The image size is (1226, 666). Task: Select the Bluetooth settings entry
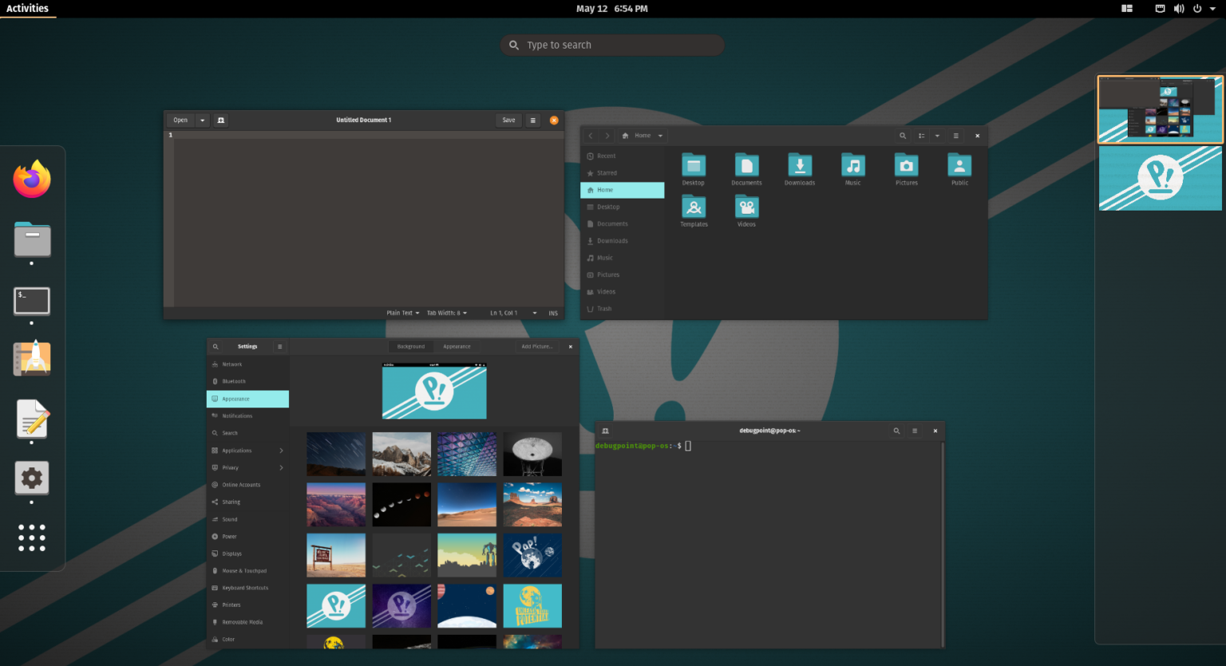click(x=234, y=381)
